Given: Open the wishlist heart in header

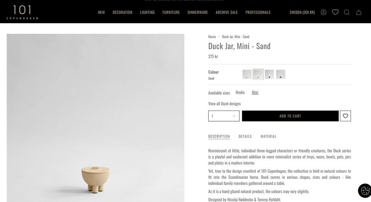Looking at the screenshot, I should 335,12.
